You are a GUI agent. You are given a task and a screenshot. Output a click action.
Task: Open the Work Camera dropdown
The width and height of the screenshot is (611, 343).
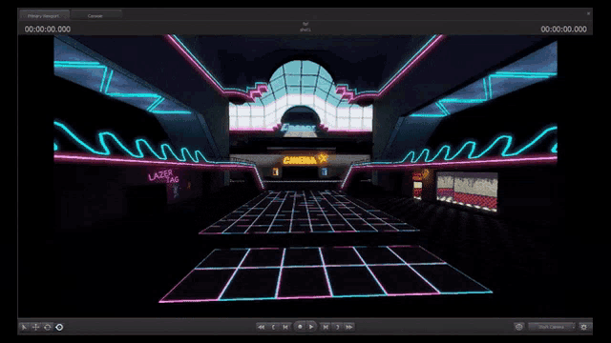coord(552,327)
